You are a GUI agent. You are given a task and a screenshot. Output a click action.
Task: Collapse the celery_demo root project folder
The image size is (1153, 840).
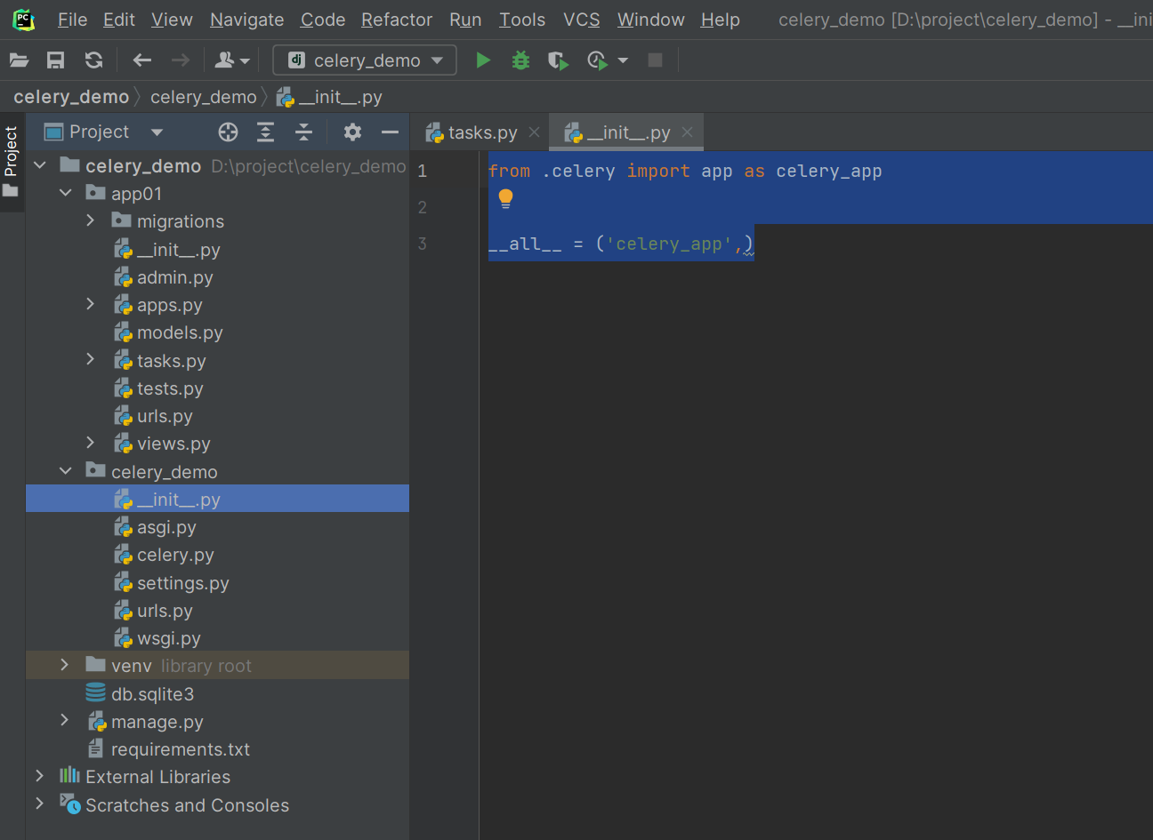(x=40, y=165)
